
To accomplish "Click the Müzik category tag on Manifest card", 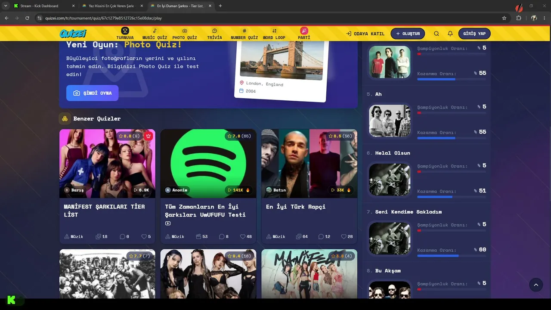I will (x=74, y=236).
